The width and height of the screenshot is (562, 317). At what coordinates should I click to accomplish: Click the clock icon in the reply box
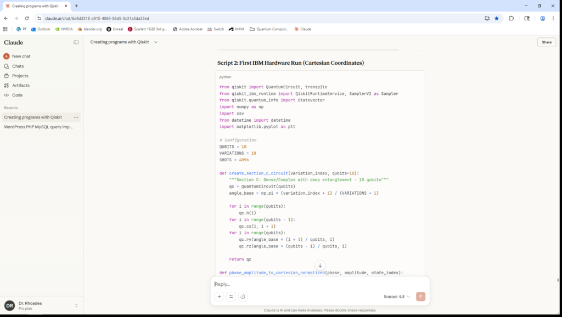tap(243, 296)
